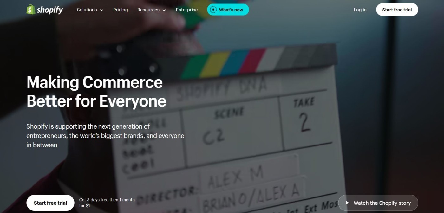Image resolution: width=444 pixels, height=213 pixels.
Task: Open the Enterprise menu item
Action: (x=187, y=10)
